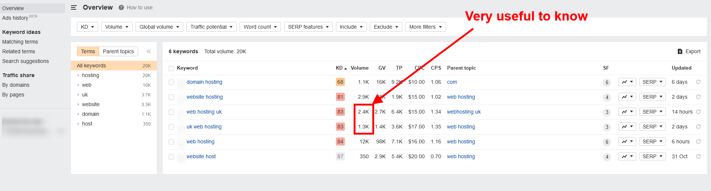The image size is (711, 191).
Task: Go to Matching terms report
Action: pyautogui.click(x=20, y=42)
